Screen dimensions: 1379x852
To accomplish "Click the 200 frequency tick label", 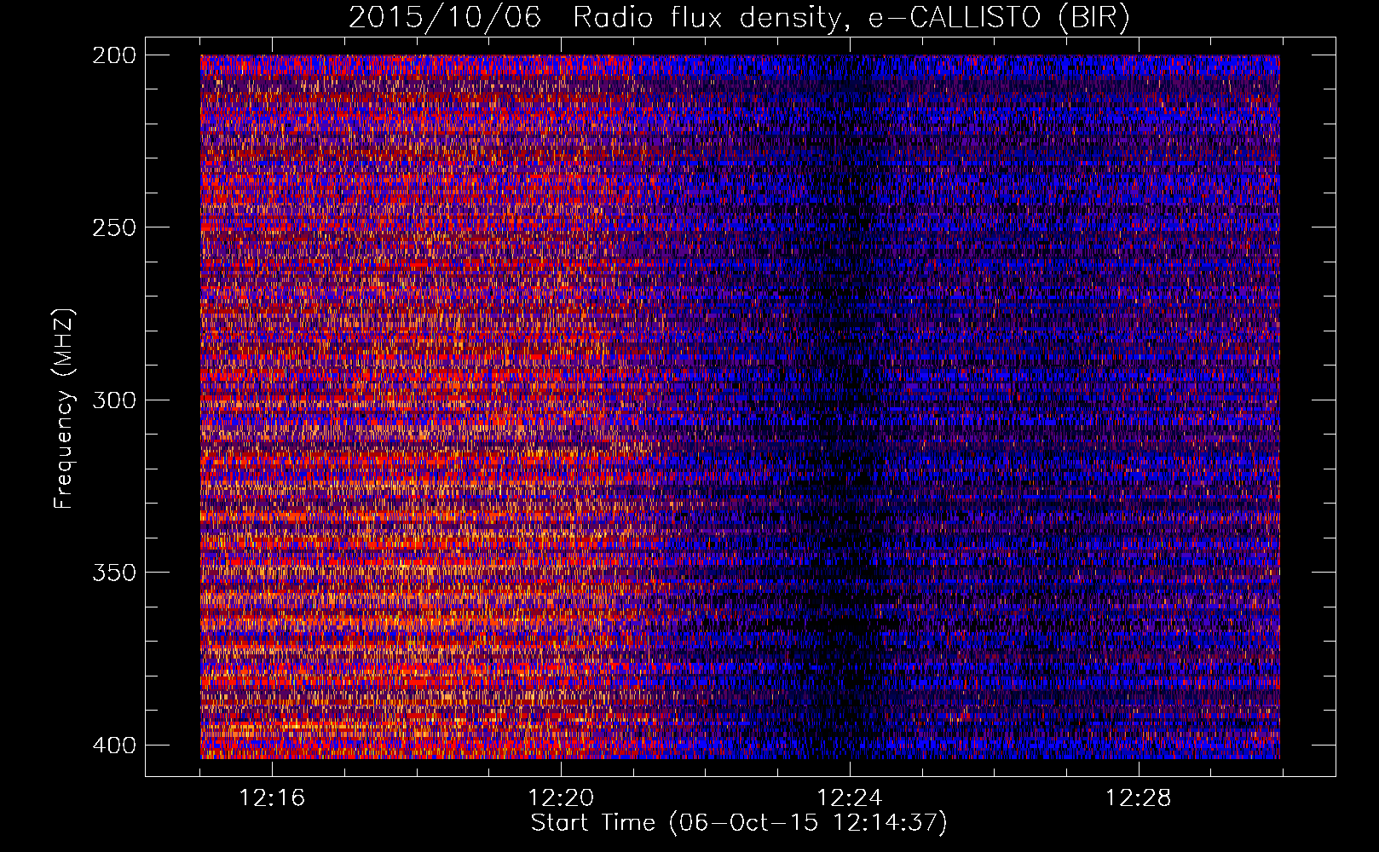I will 113,55.
